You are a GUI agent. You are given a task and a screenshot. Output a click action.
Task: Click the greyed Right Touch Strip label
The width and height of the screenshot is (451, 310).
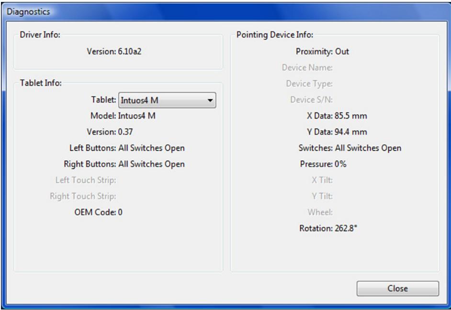[x=83, y=196]
